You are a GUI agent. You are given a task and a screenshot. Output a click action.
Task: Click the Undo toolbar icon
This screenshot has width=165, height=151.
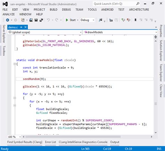point(48,20)
